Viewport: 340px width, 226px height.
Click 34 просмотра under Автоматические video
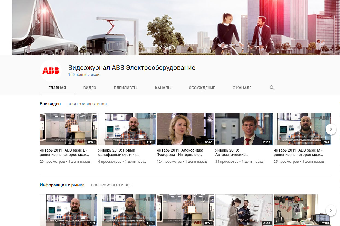[x=227, y=162]
